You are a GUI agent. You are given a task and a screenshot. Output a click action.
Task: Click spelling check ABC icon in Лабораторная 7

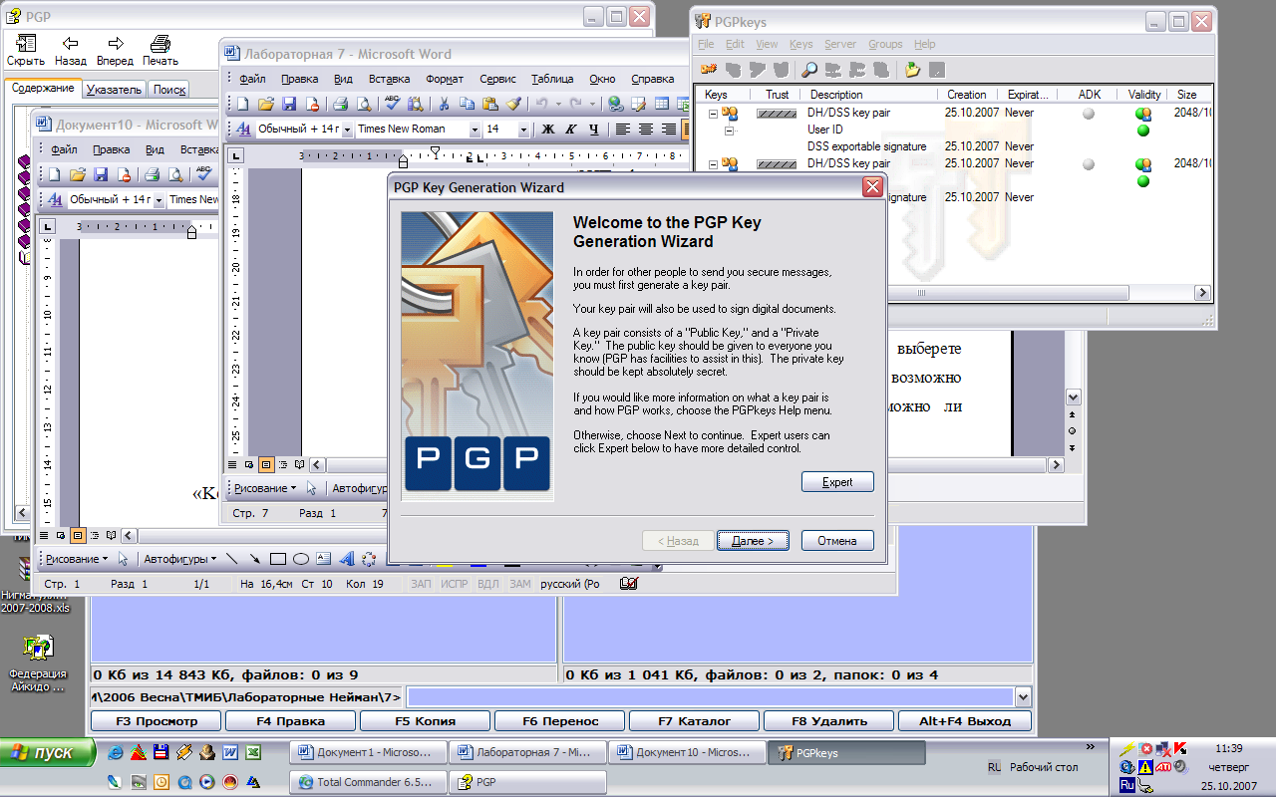(392, 104)
